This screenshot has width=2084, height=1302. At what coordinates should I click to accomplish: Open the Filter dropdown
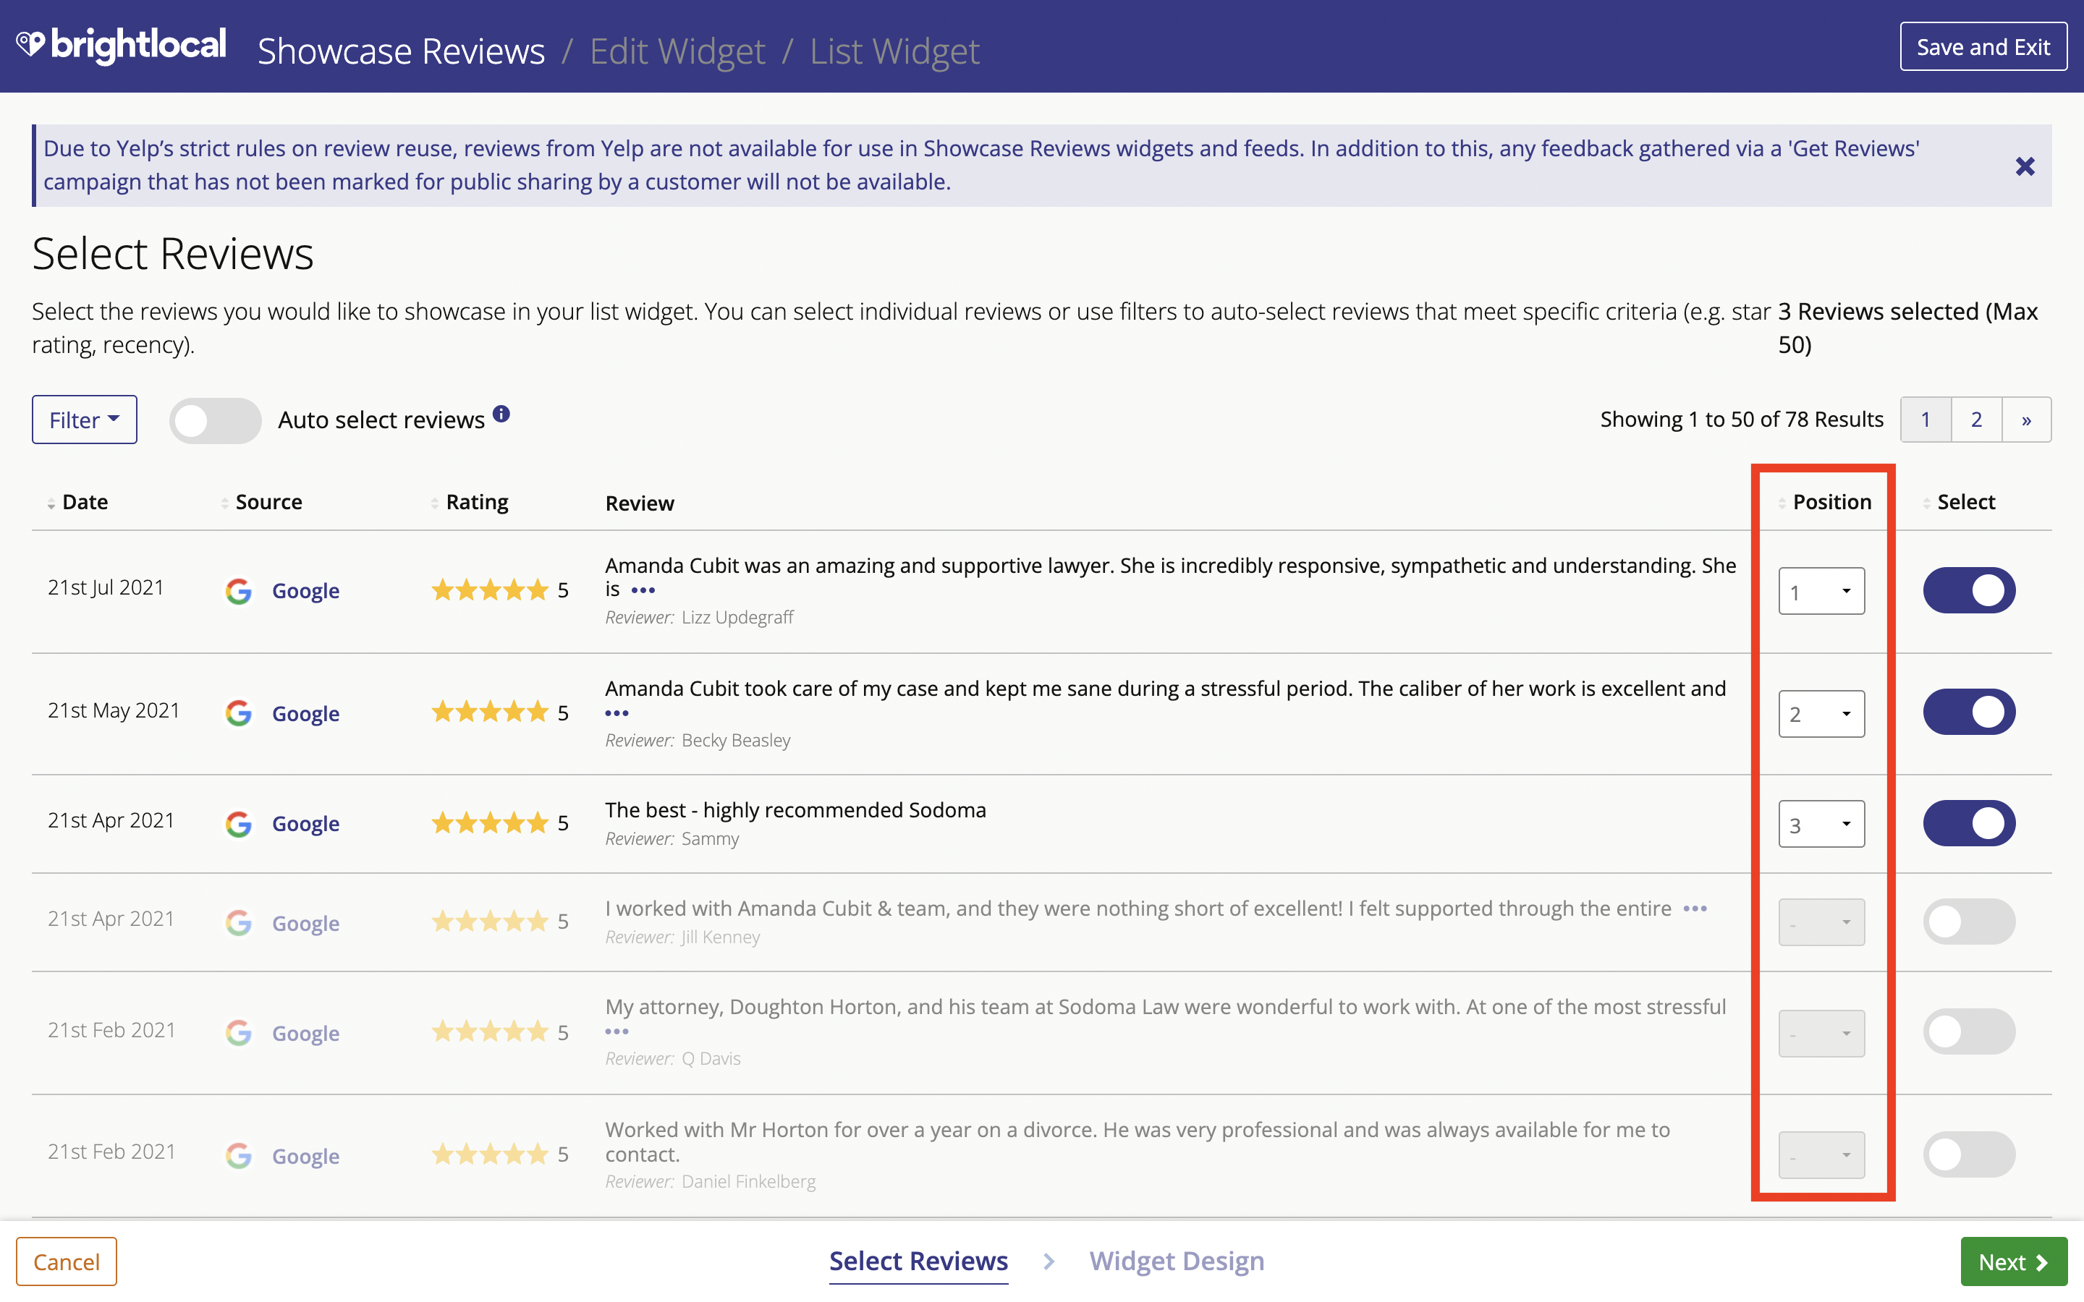coord(85,420)
